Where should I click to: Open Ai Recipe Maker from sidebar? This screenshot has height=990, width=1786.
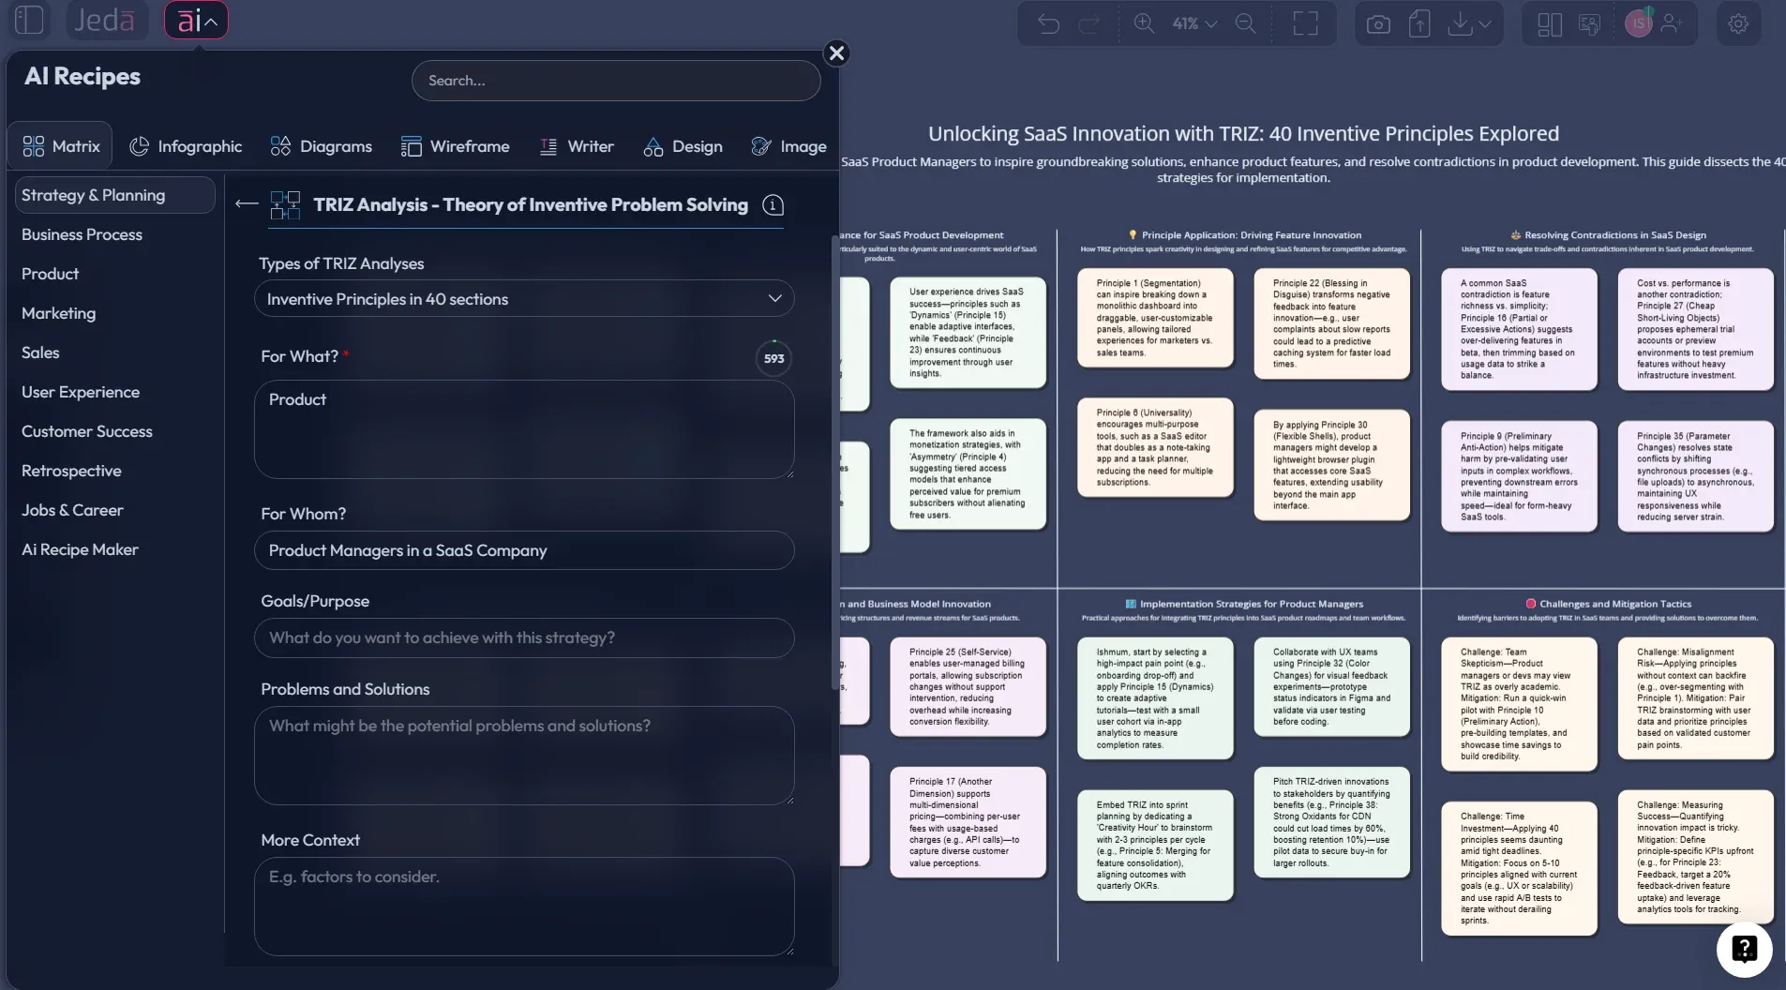(80, 548)
